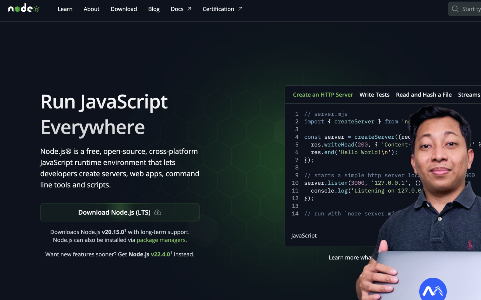
Task: Click the Node.js logo in the navbar
Action: coord(23,8)
